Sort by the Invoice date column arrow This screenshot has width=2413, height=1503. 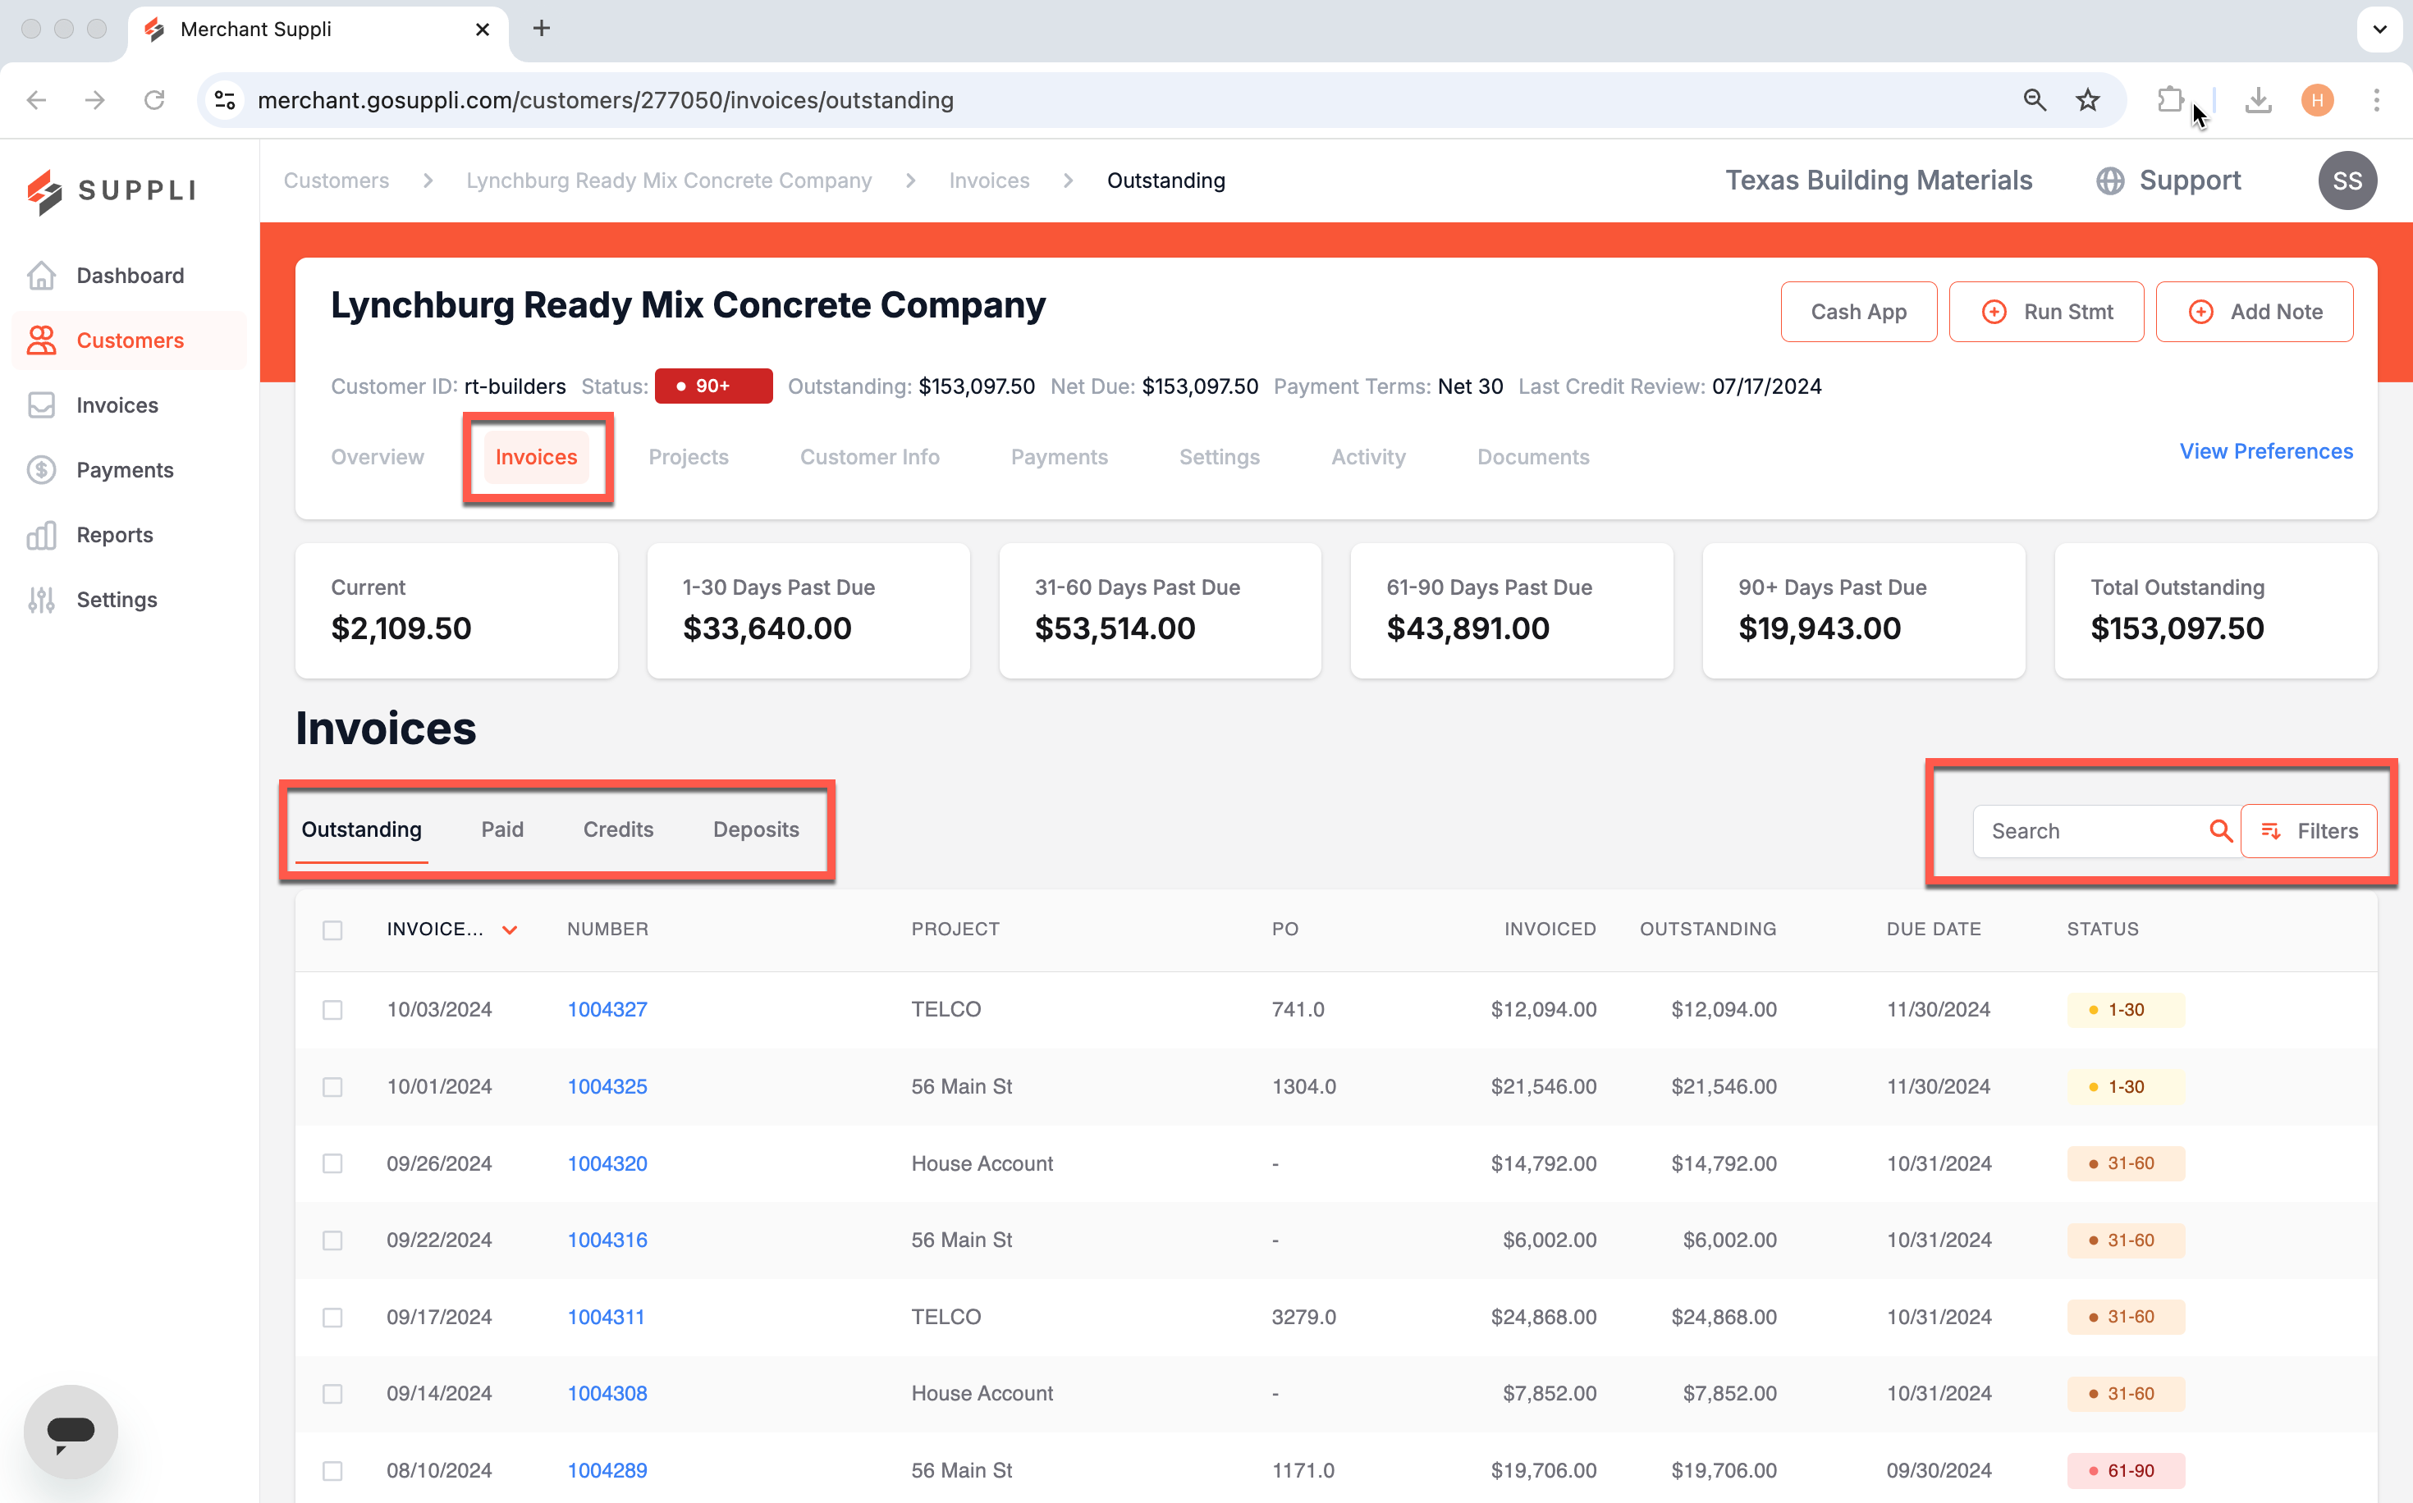509,930
